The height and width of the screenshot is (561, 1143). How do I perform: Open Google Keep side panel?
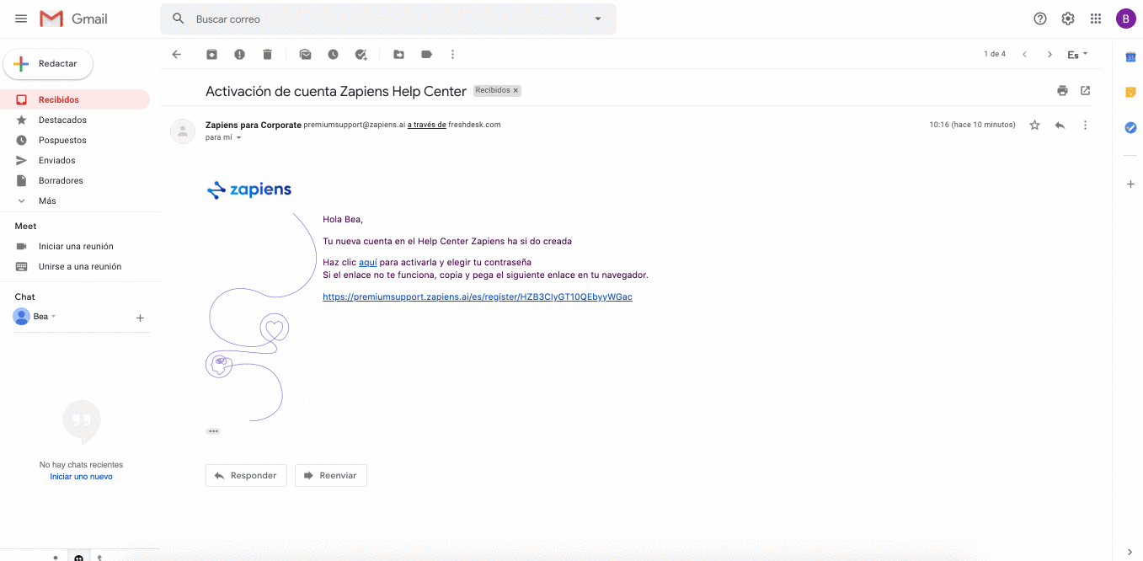[x=1130, y=92]
